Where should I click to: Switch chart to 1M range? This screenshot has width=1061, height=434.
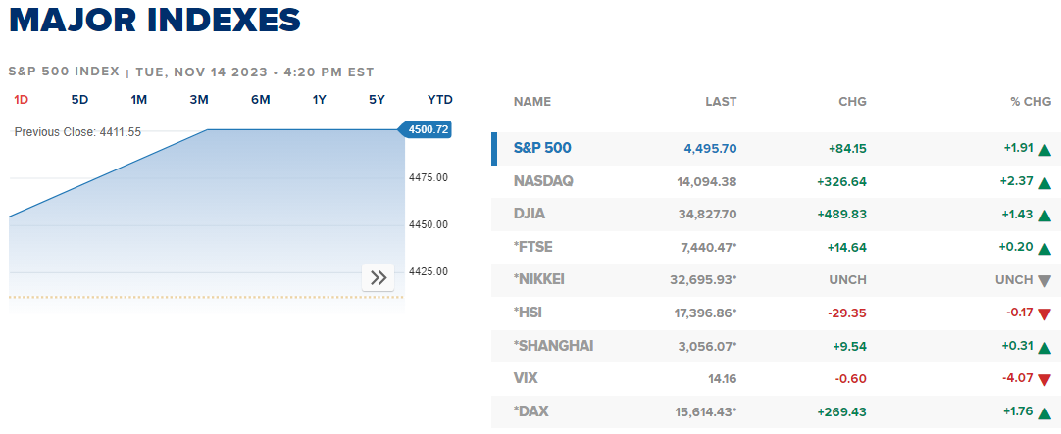pyautogui.click(x=139, y=99)
